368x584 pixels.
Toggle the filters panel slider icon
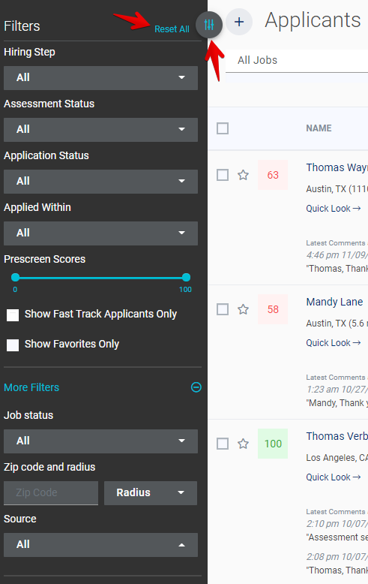click(x=209, y=25)
